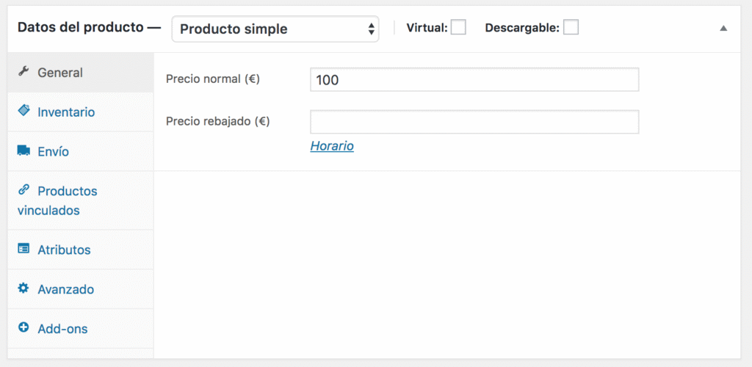Click the gear icon beside Avanzado
752x367 pixels.
click(23, 289)
